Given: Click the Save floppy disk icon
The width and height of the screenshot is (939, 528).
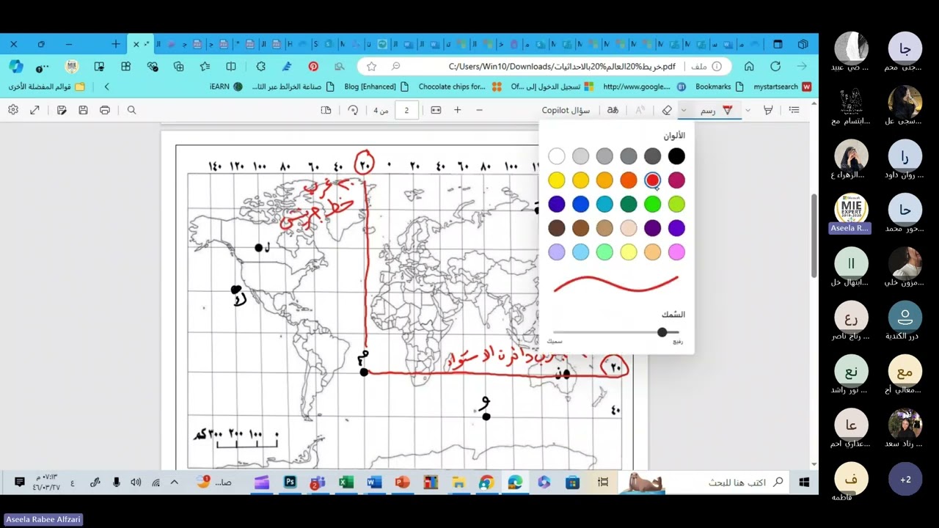Looking at the screenshot, I should (x=83, y=110).
